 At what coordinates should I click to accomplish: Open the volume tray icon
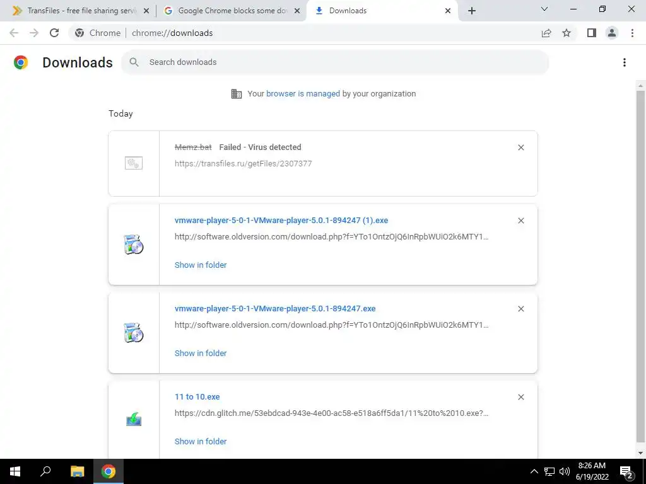(x=565, y=471)
